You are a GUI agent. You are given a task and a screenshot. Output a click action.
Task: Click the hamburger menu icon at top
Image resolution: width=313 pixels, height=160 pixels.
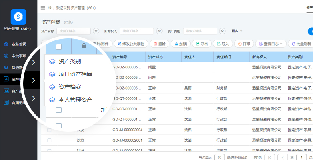43,8
